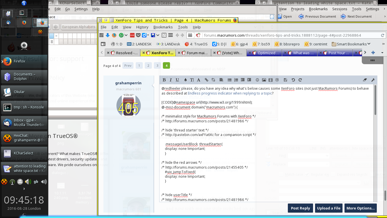Viewport: 387px width, 218px height.
Task: Reload the MacRumors page
Action: point(382,35)
